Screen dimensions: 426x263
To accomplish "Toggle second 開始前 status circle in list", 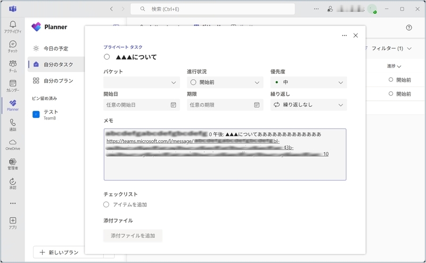I will (x=391, y=94).
